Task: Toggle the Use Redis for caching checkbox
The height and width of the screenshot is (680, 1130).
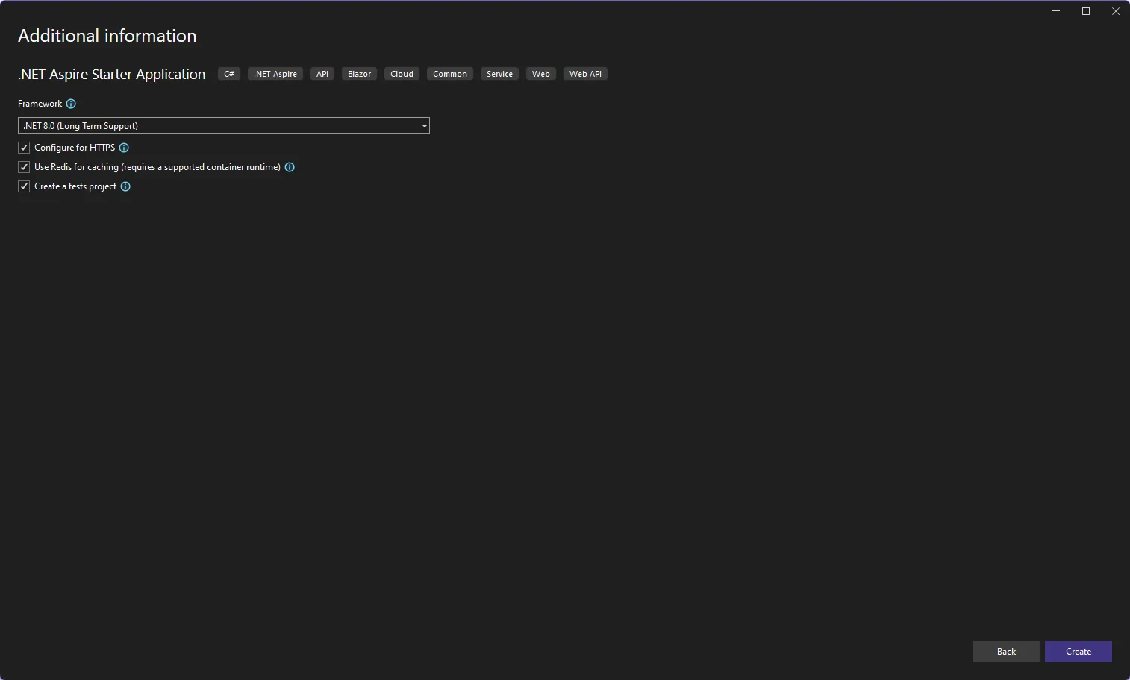Action: pyautogui.click(x=24, y=167)
